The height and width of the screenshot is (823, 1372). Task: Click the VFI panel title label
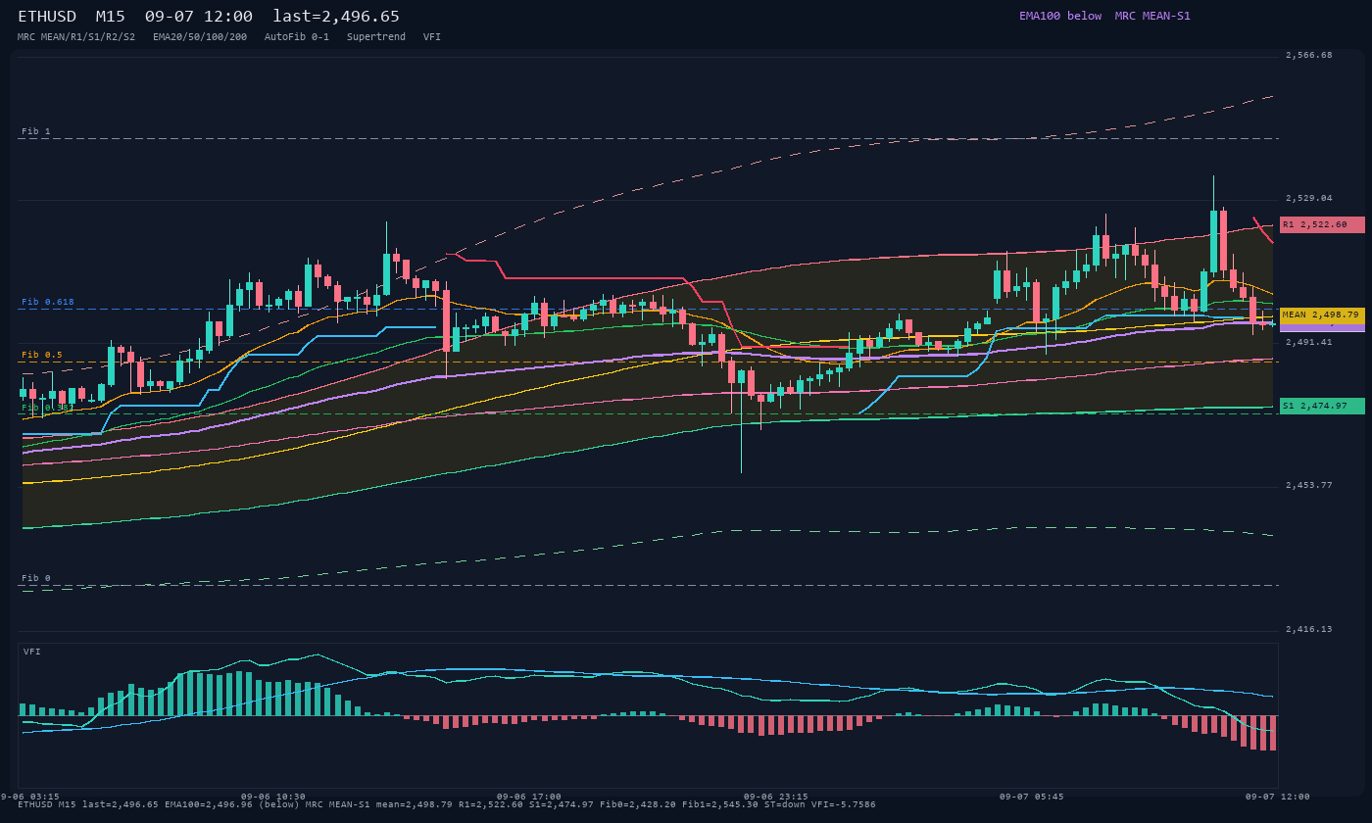(32, 652)
